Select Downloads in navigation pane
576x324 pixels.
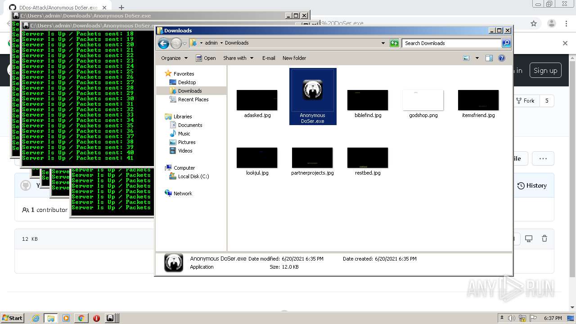(189, 91)
